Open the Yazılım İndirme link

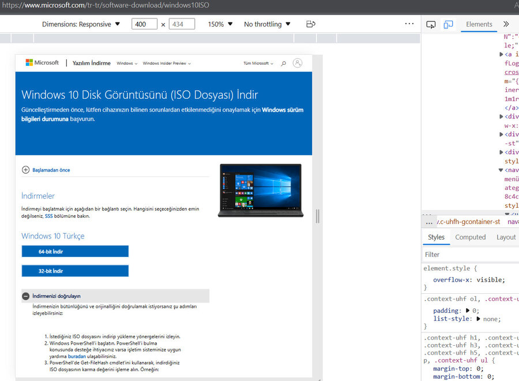(92, 63)
